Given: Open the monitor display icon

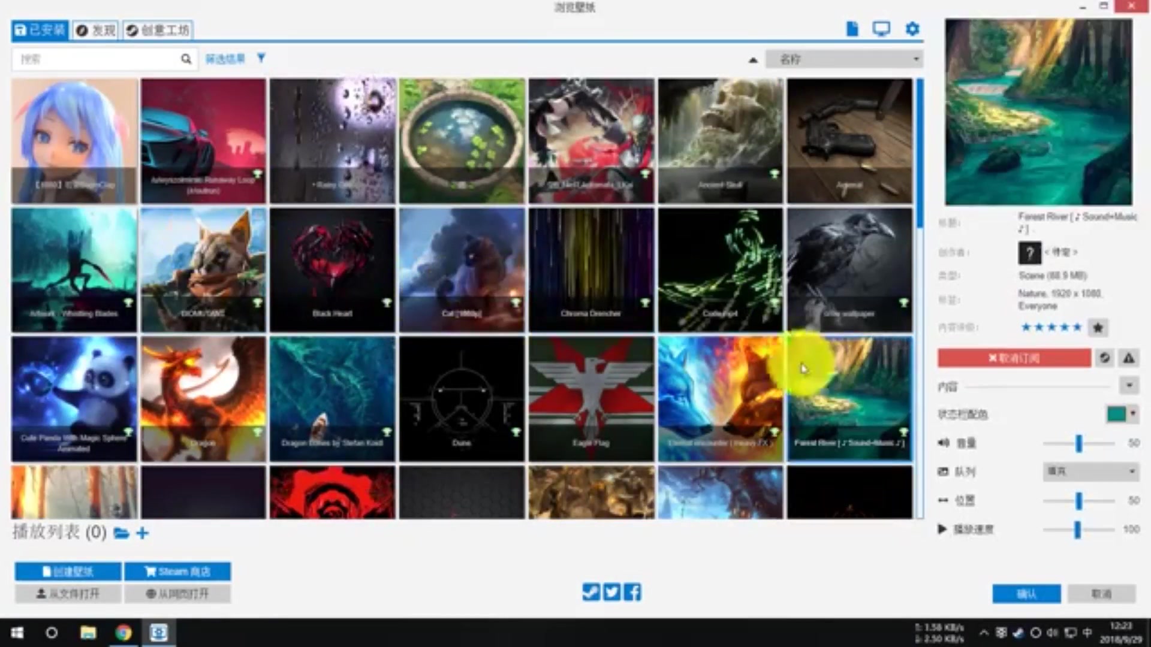Looking at the screenshot, I should (x=881, y=29).
